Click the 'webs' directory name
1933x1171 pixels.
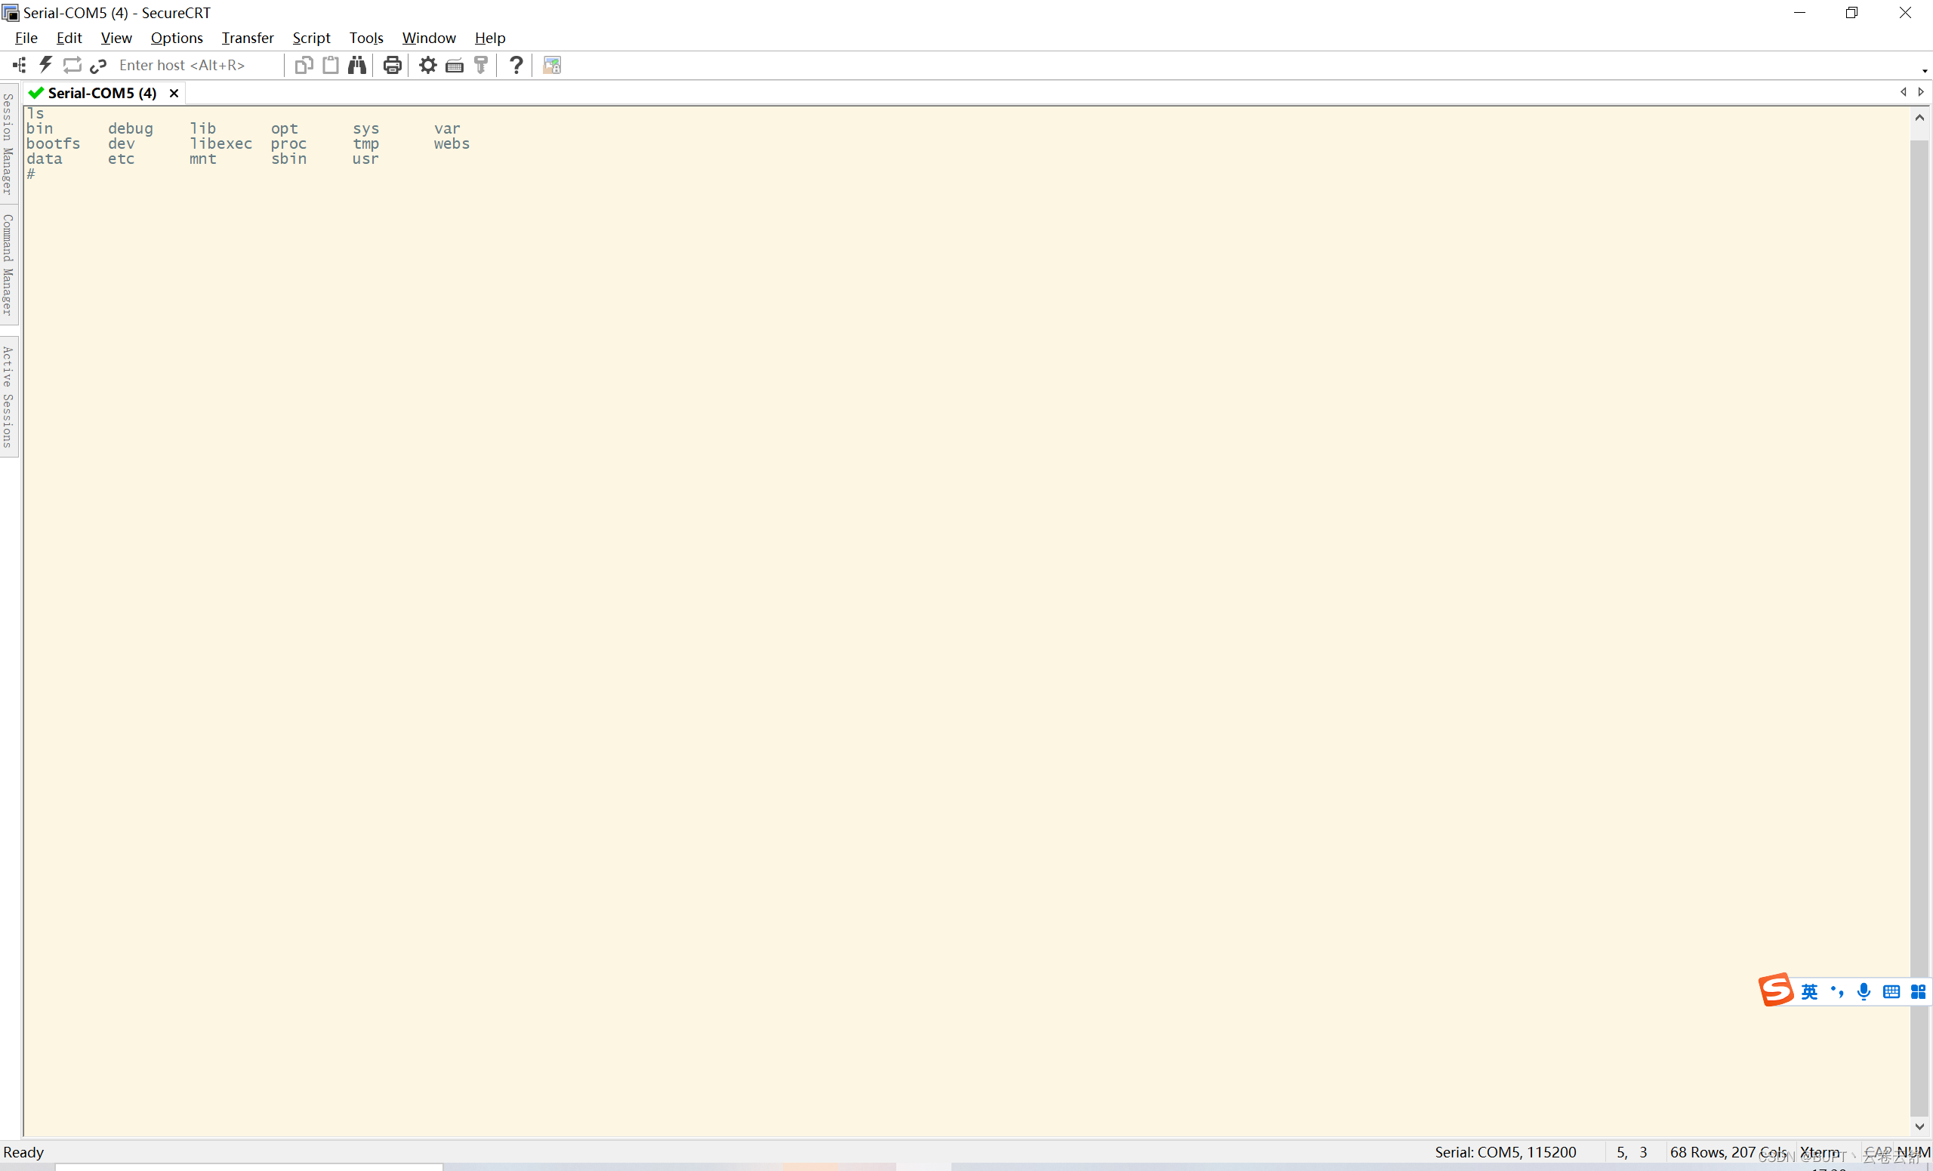pos(452,143)
